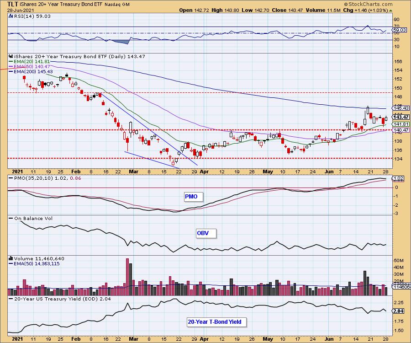Click the volume bars icon beside Volume legend

click(x=11, y=258)
